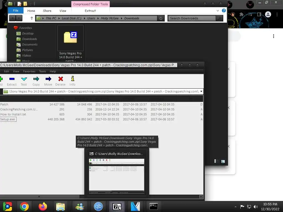The width and height of the screenshot is (283, 212).
Task: Click the search magnifier icon in Explorer
Action: [x=219, y=18]
